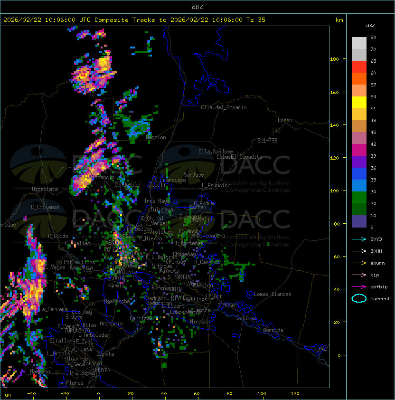
Task: Click the white 30HM track arrow in legend
Action: point(359,251)
